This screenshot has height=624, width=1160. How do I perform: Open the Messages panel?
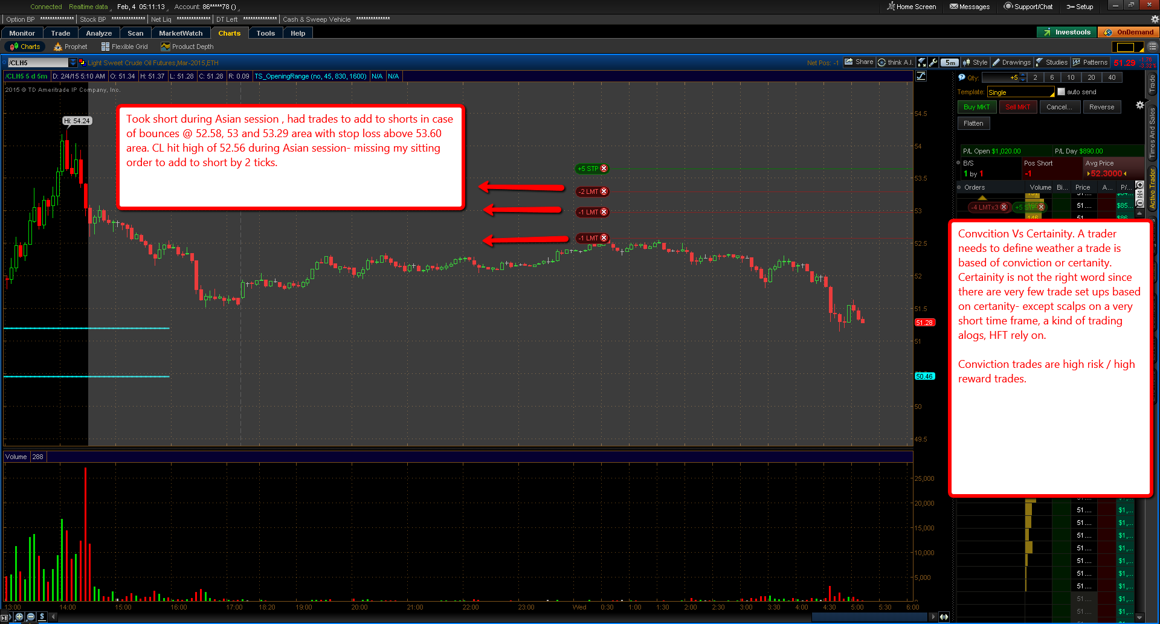[x=970, y=7]
